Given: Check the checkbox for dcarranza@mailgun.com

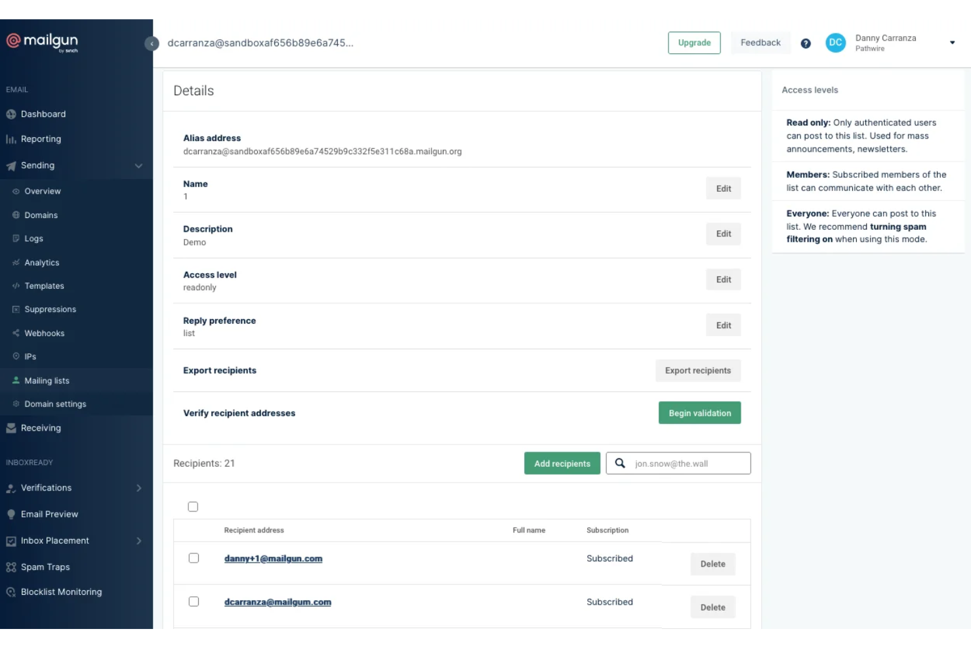Looking at the screenshot, I should tap(194, 601).
